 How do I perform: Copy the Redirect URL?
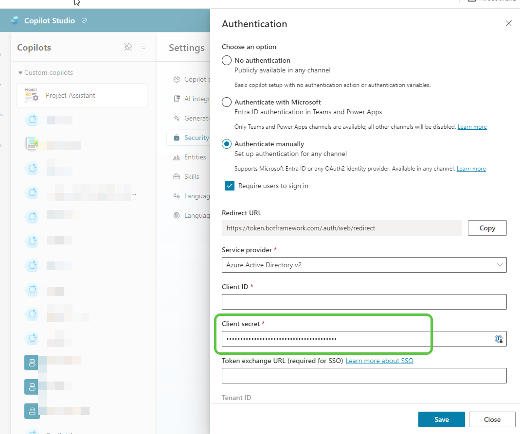click(487, 227)
